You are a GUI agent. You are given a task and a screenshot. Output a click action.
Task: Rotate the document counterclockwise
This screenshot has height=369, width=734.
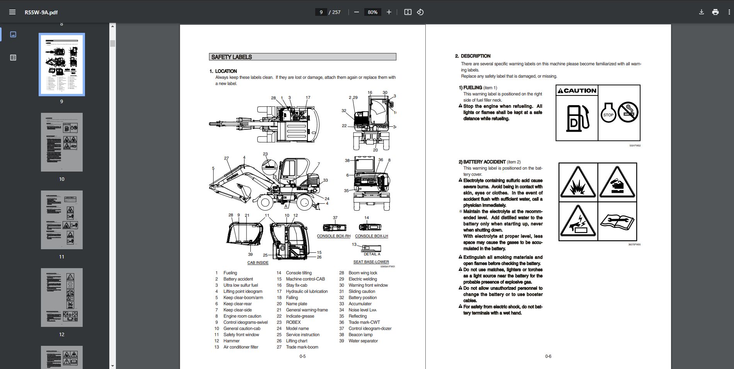[x=420, y=12]
